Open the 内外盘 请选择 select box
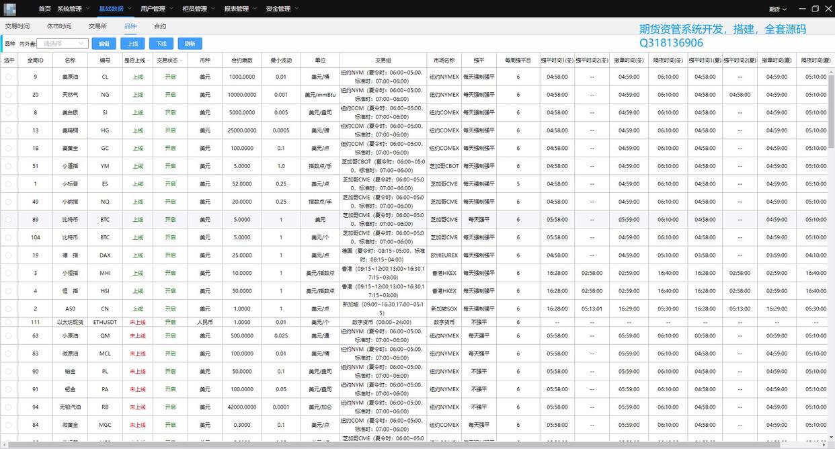 (x=63, y=44)
